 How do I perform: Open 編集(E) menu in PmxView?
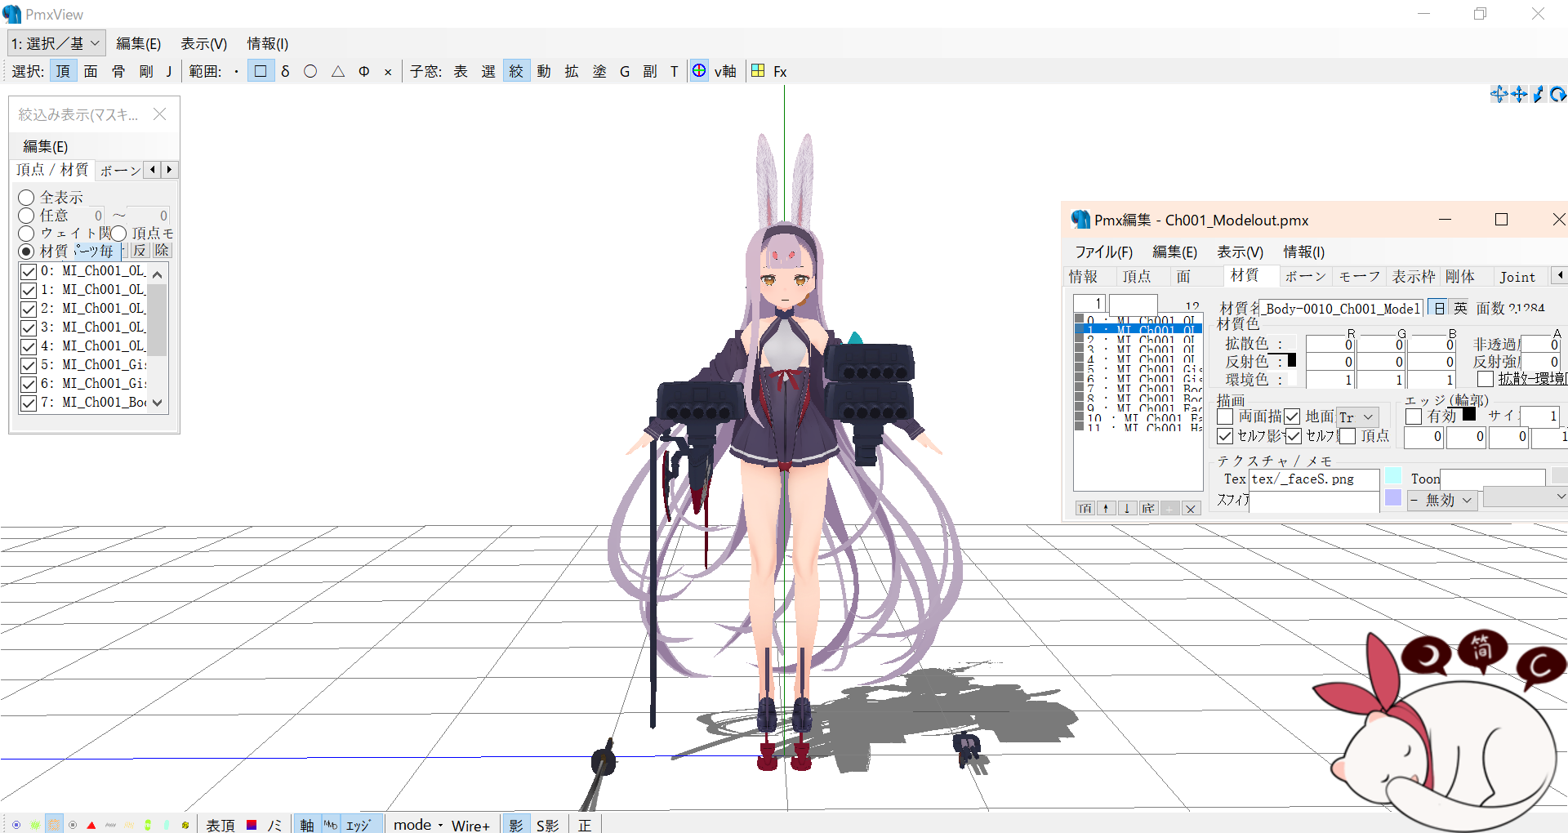tap(138, 43)
